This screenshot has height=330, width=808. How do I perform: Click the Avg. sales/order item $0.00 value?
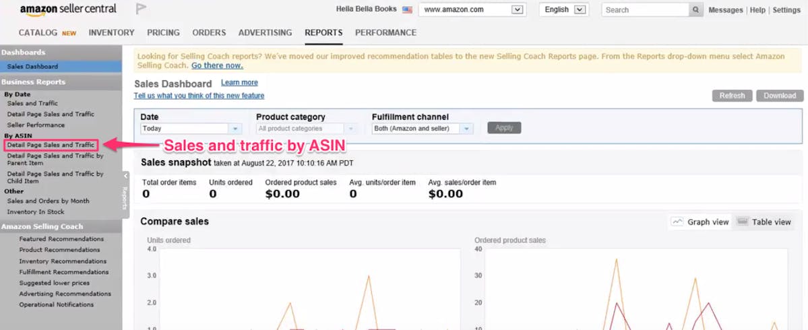445,194
